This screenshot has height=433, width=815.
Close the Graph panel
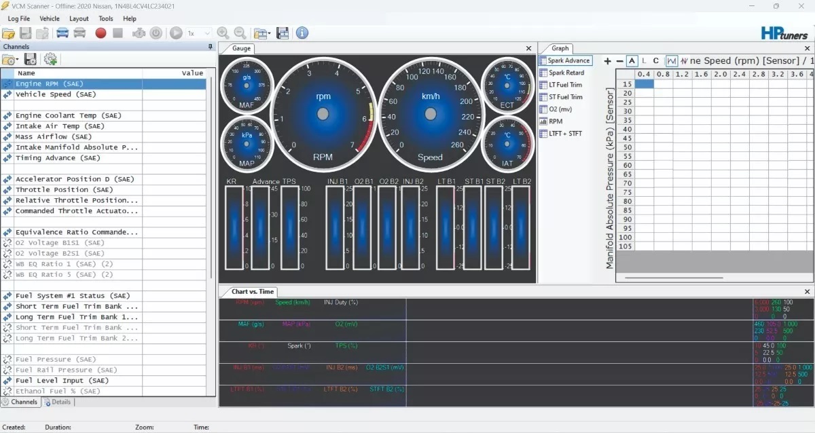pyautogui.click(x=807, y=48)
